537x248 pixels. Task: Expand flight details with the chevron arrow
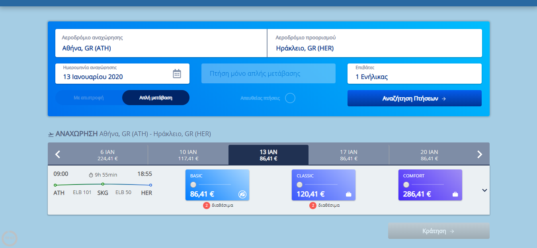coord(484,190)
